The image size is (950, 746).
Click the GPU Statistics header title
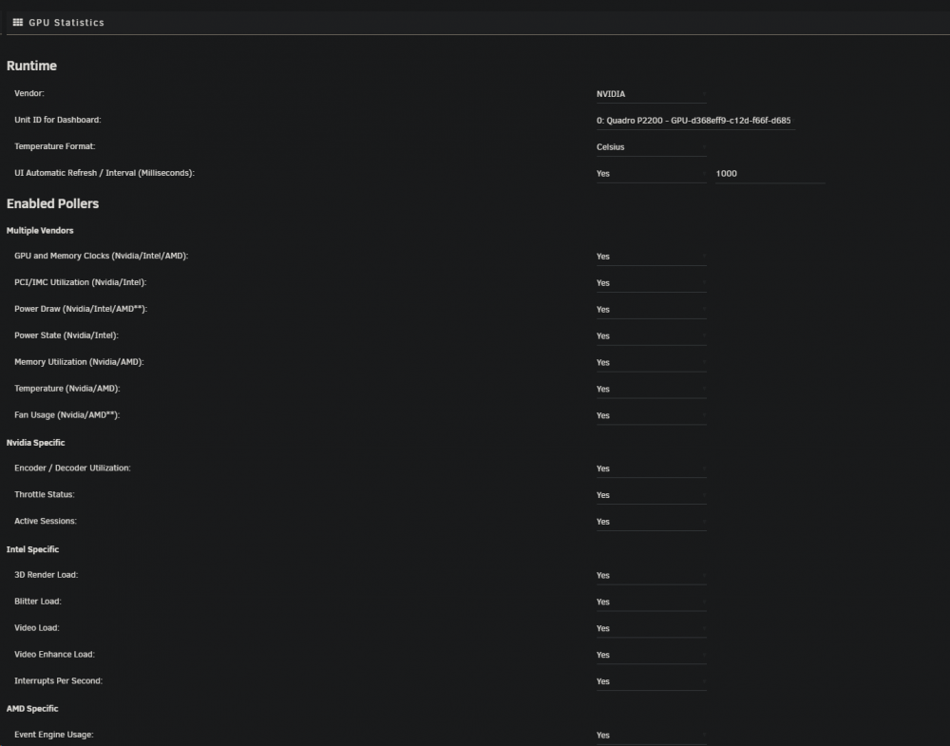[66, 23]
